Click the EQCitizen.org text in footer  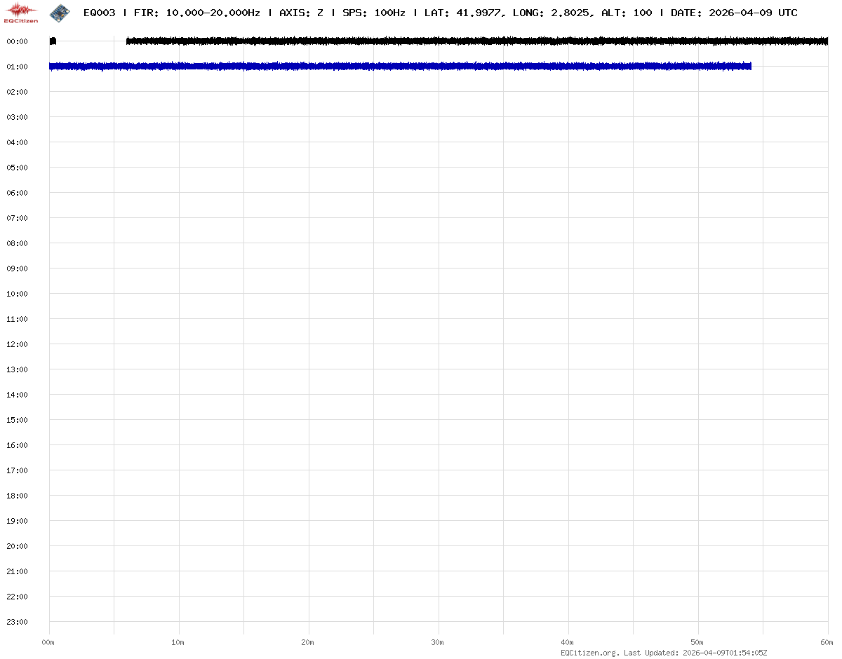(x=590, y=653)
